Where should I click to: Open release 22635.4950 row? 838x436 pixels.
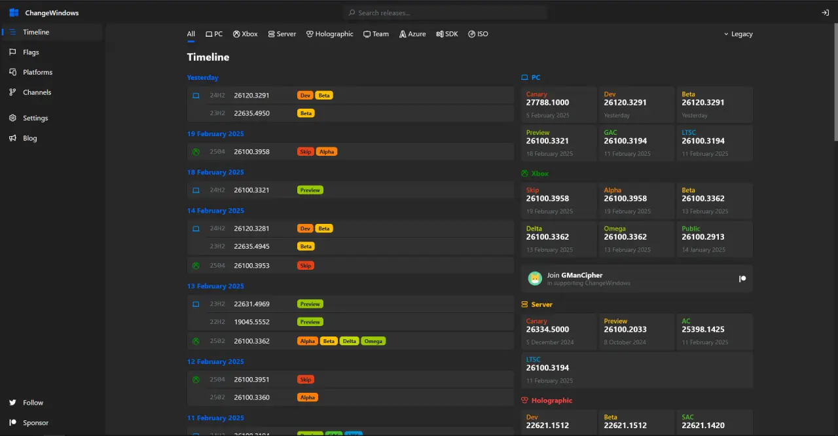pyautogui.click(x=350, y=113)
